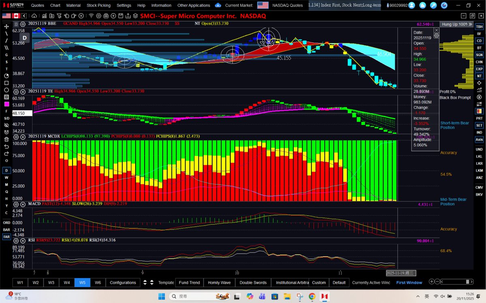Select the move crosshair drawing tool
Image resolution: width=486 pixels, height=303 pixels.
pos(6,26)
